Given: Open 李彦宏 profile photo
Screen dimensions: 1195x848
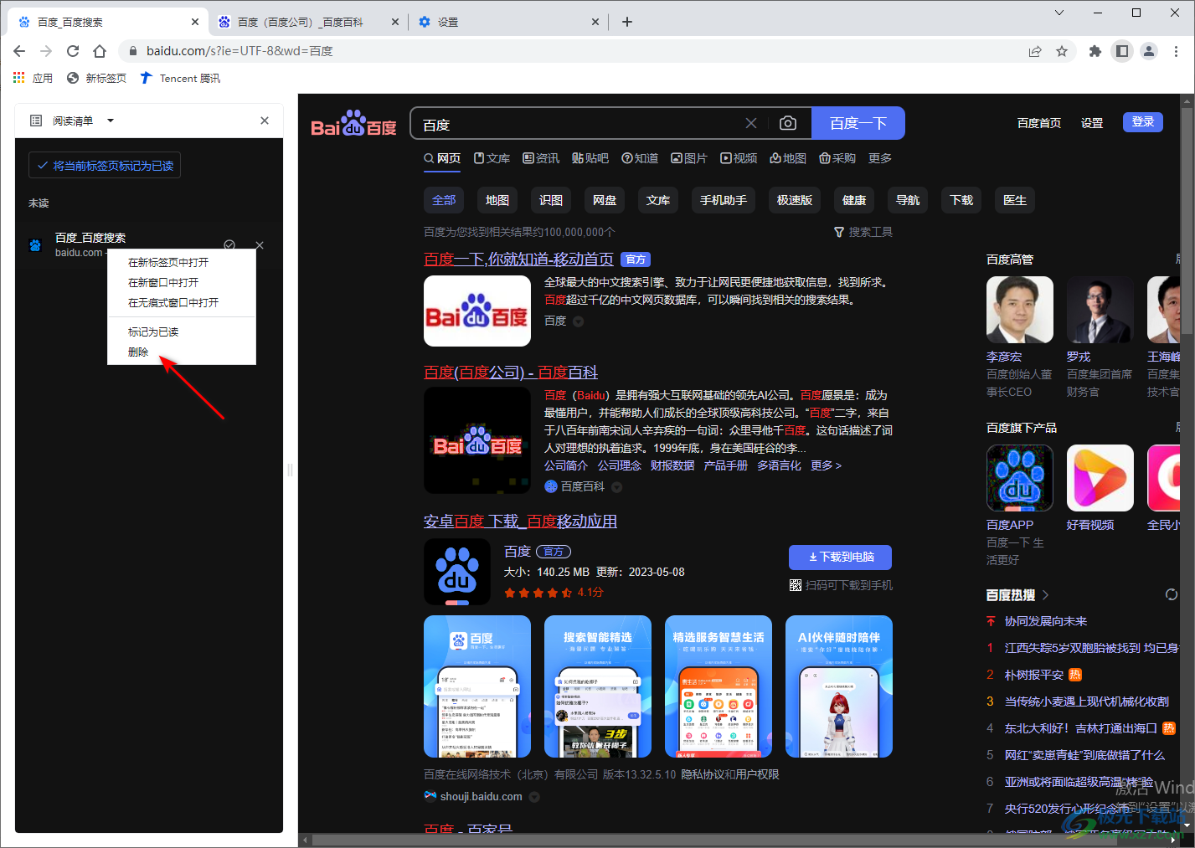Looking at the screenshot, I should [x=1020, y=310].
